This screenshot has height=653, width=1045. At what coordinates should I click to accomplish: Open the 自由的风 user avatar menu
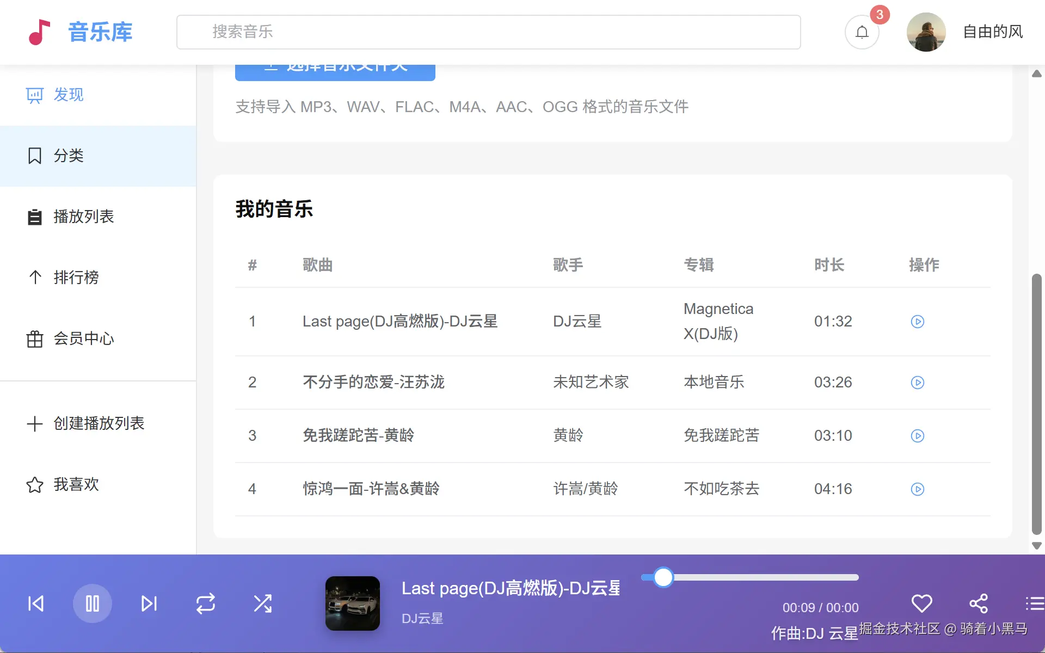click(926, 32)
